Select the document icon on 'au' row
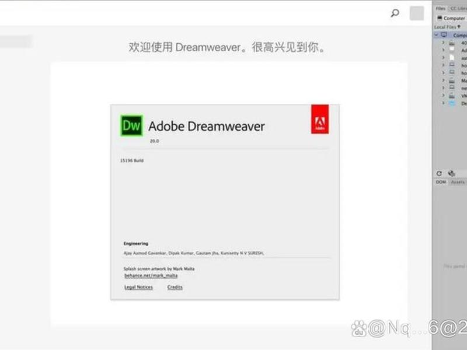Image resolution: width=467 pixels, height=350 pixels. (x=452, y=58)
